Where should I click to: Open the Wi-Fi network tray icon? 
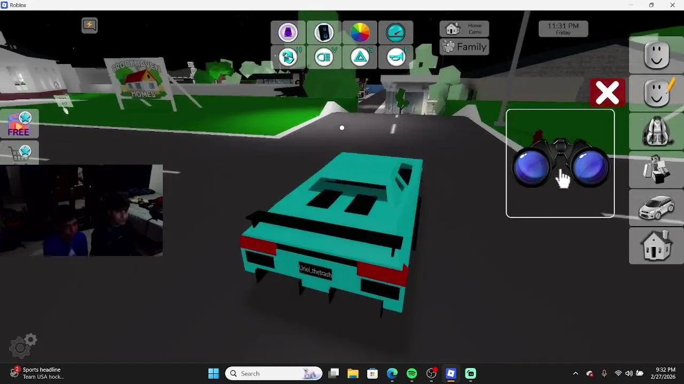[618, 373]
